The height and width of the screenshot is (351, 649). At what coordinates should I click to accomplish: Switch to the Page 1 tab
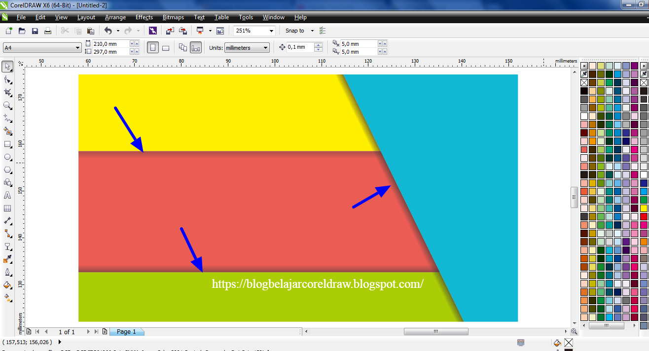[127, 331]
